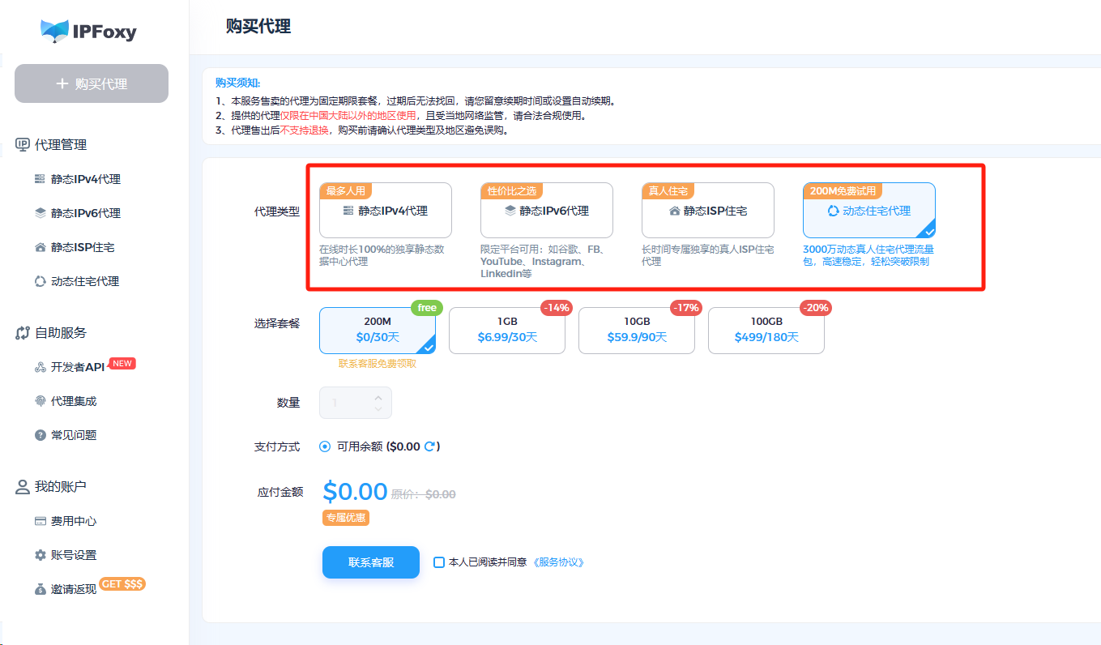Choose the 200M $0/30天 plan

click(x=378, y=331)
